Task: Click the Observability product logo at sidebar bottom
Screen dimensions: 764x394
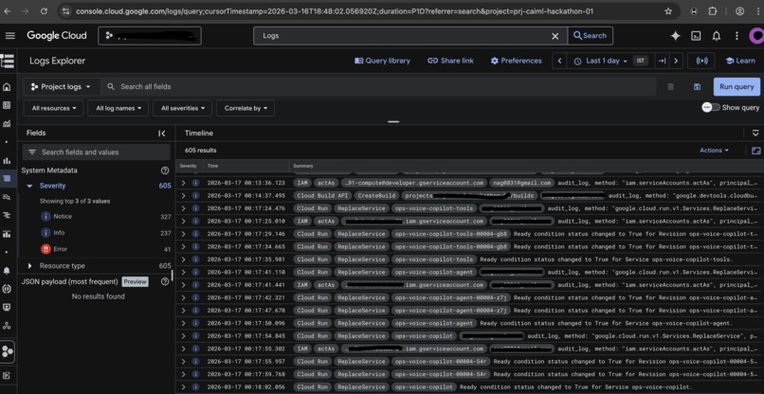Action: (8, 352)
